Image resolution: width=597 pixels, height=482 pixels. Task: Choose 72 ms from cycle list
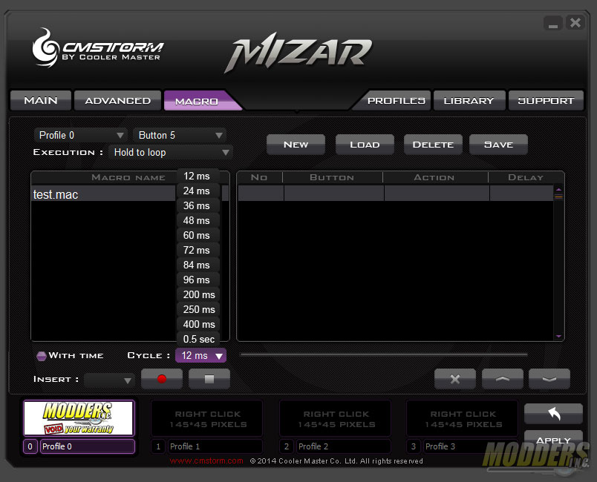[198, 250]
